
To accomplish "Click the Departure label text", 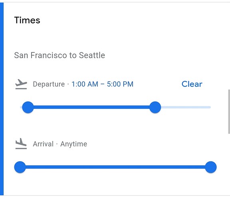I will [x=49, y=84].
